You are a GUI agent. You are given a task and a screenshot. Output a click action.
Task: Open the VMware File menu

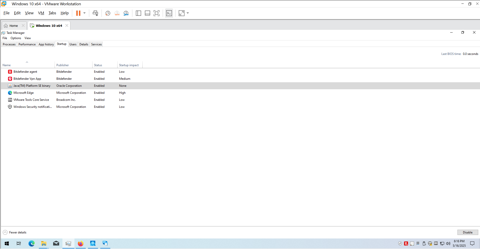(x=7, y=13)
